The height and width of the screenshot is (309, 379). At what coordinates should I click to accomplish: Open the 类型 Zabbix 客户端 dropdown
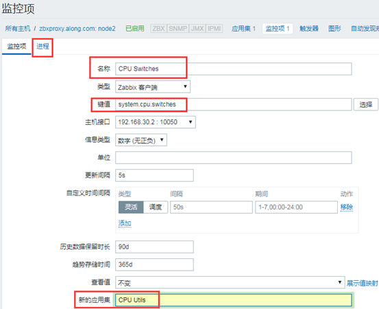(153, 87)
